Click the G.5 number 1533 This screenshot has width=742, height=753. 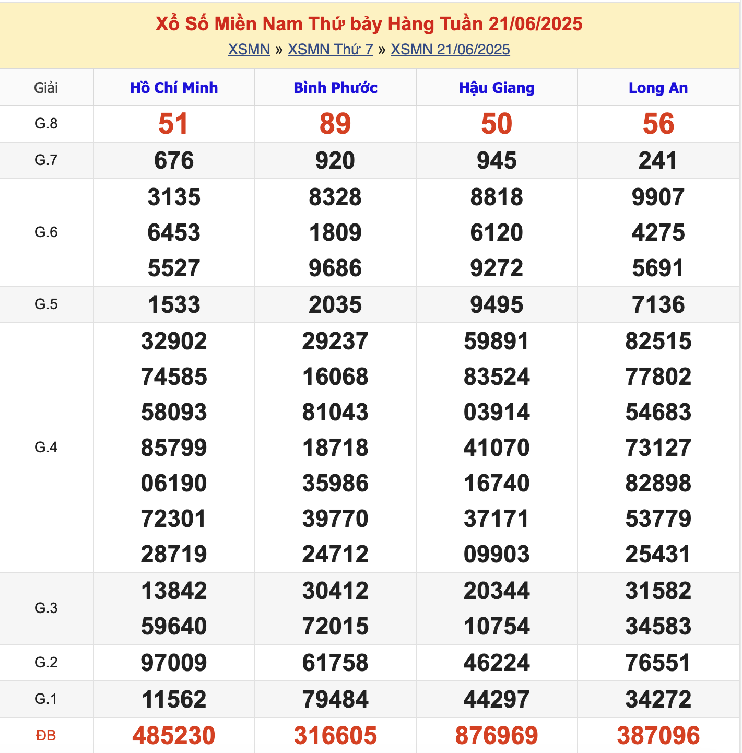coord(174,305)
